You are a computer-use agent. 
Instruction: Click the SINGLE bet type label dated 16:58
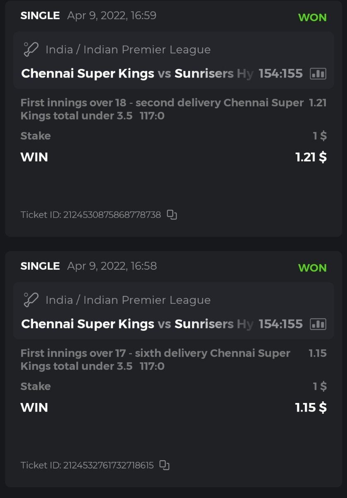point(40,266)
